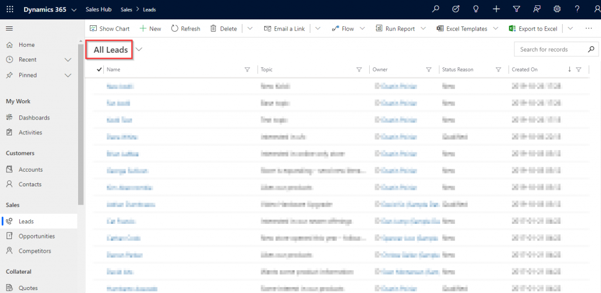Click the Name column header
601x293 pixels.
point(113,70)
